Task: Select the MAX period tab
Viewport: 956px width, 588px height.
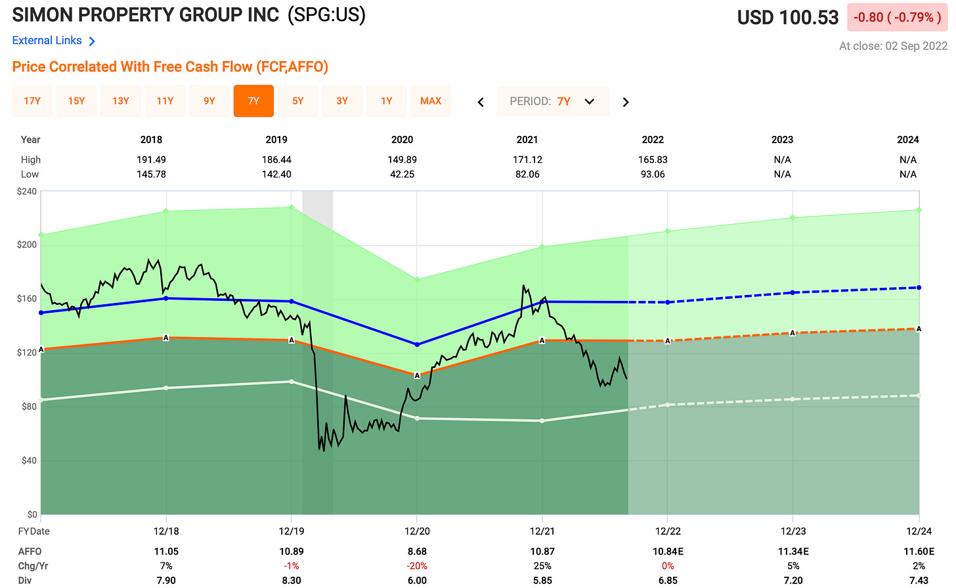Action: 431,101
